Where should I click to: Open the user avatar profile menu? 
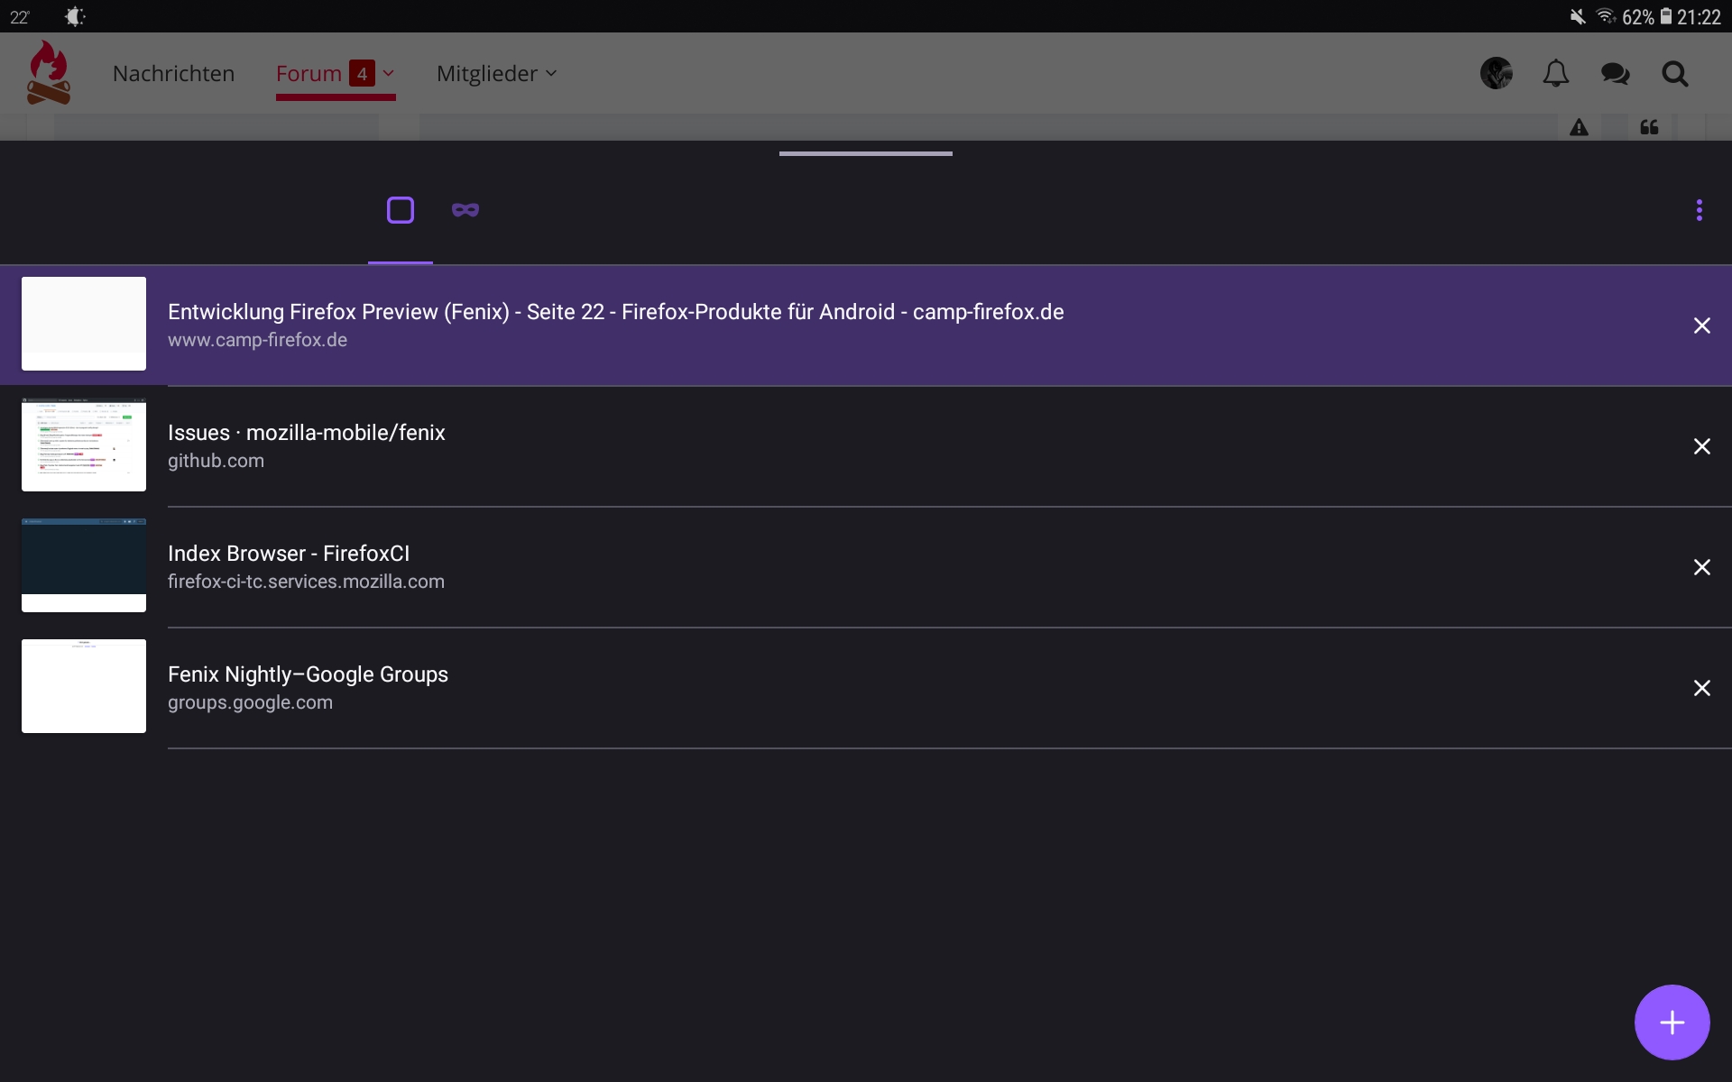click(x=1497, y=74)
